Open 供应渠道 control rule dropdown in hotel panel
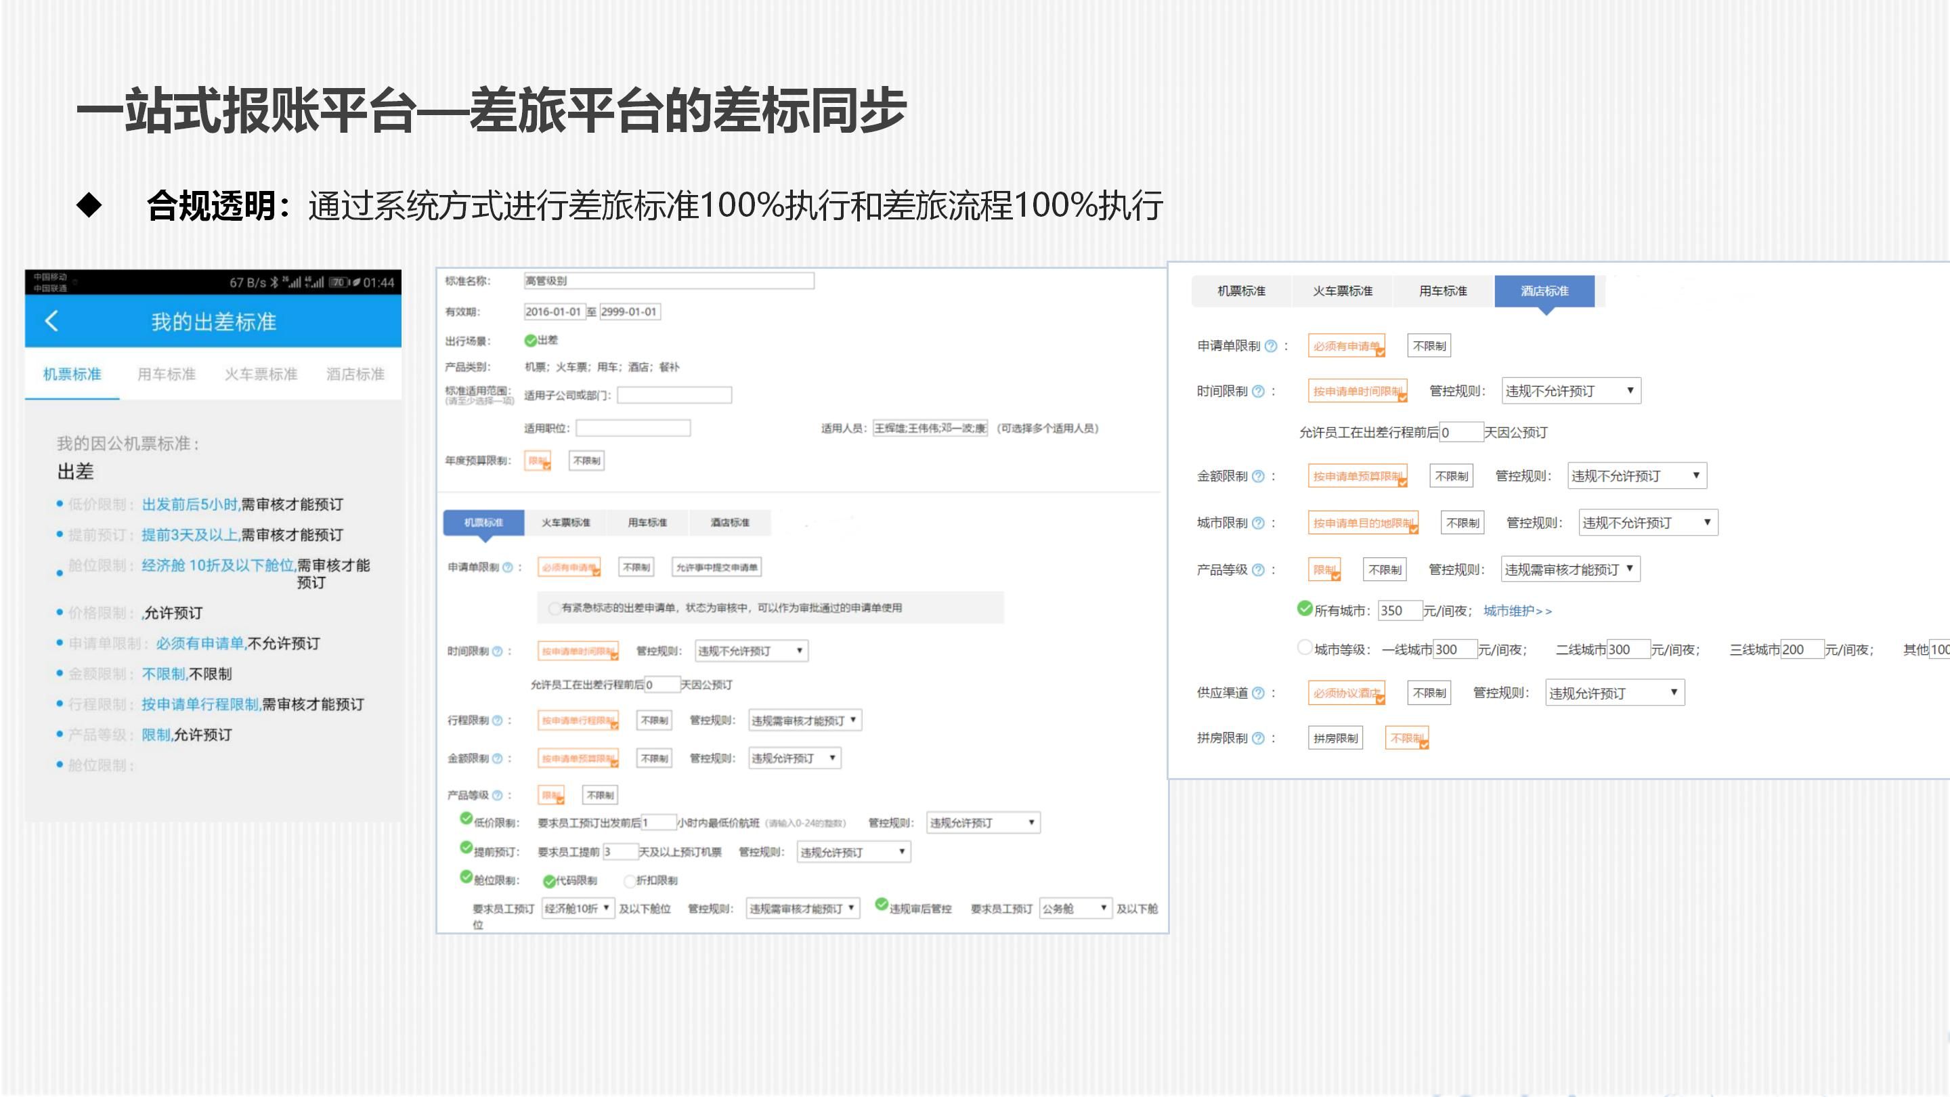1950x1097 pixels. click(x=1615, y=693)
